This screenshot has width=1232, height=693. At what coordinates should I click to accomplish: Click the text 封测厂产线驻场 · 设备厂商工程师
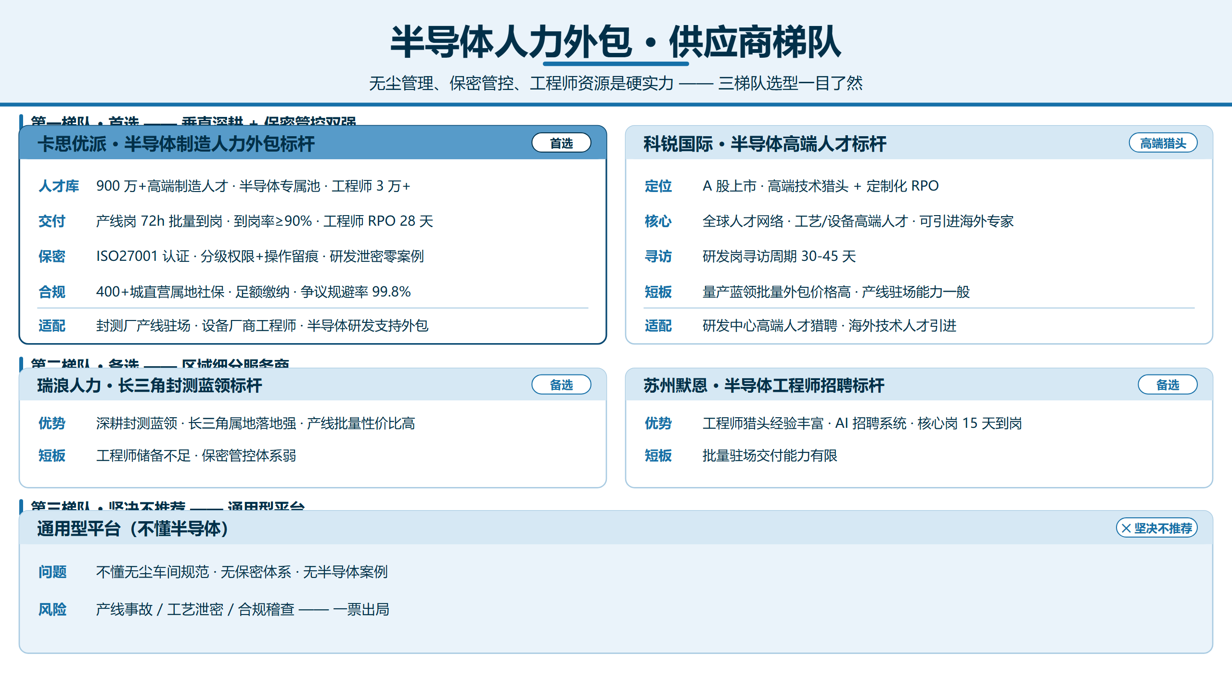coord(196,326)
